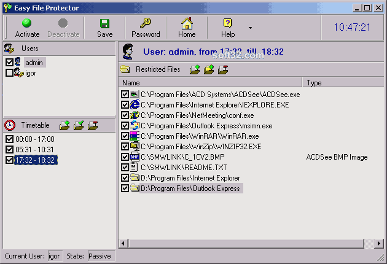
Task: Sort by the Type column header
Action: coord(343,83)
